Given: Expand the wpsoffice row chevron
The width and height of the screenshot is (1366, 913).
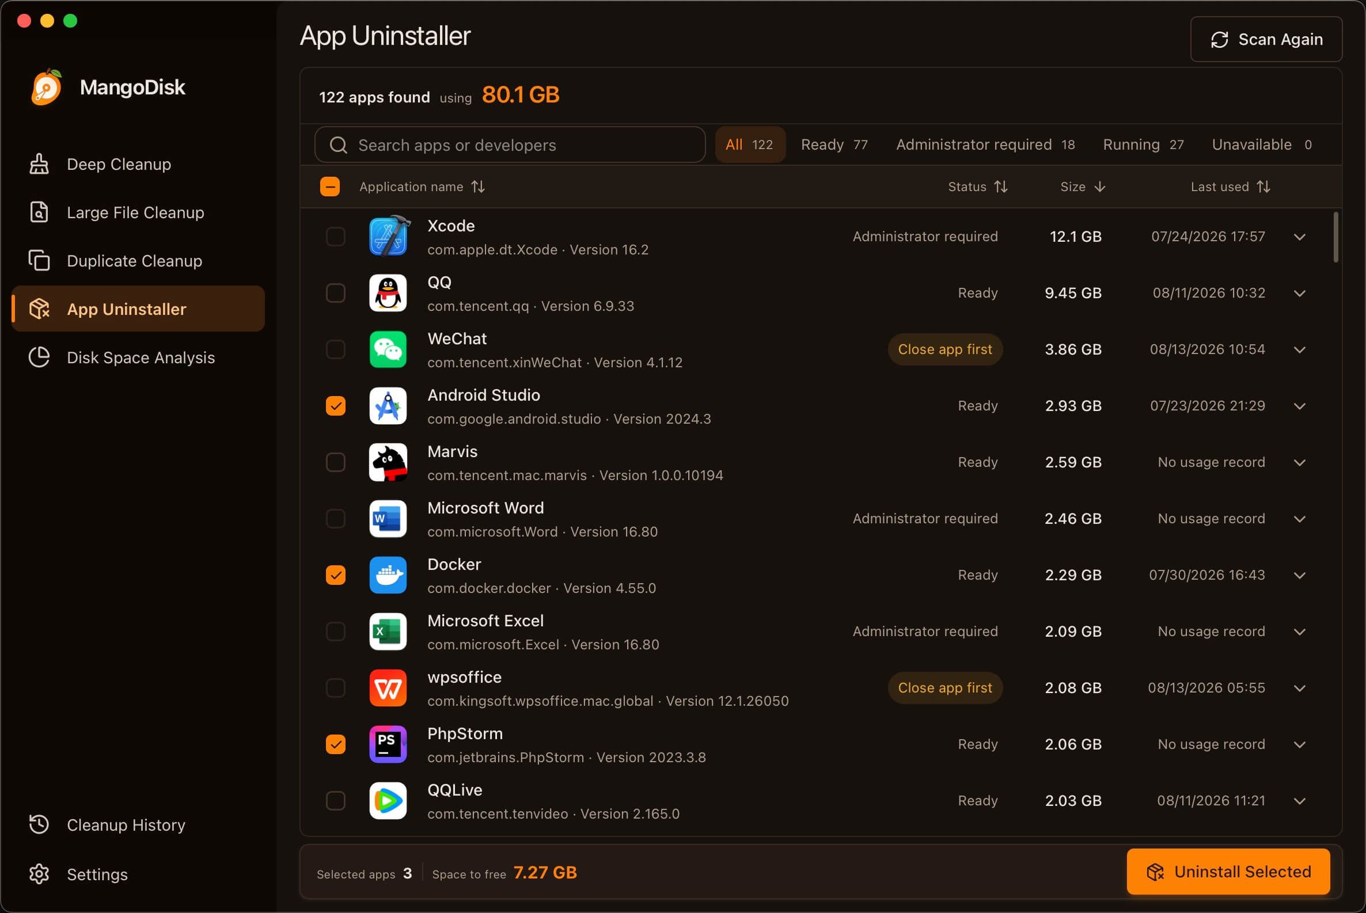Looking at the screenshot, I should point(1300,689).
